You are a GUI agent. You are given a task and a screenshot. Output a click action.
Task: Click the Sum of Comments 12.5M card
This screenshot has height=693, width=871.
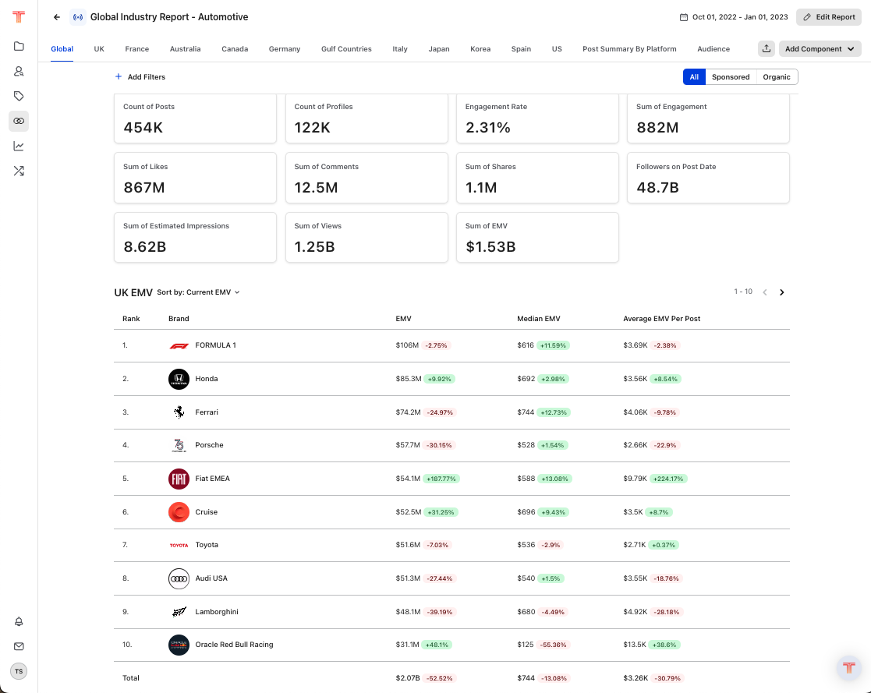pos(366,178)
